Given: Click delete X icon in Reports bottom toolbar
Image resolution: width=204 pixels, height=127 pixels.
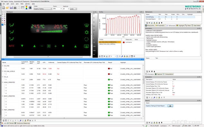Looking at the screenshot, I should coord(149,122).
